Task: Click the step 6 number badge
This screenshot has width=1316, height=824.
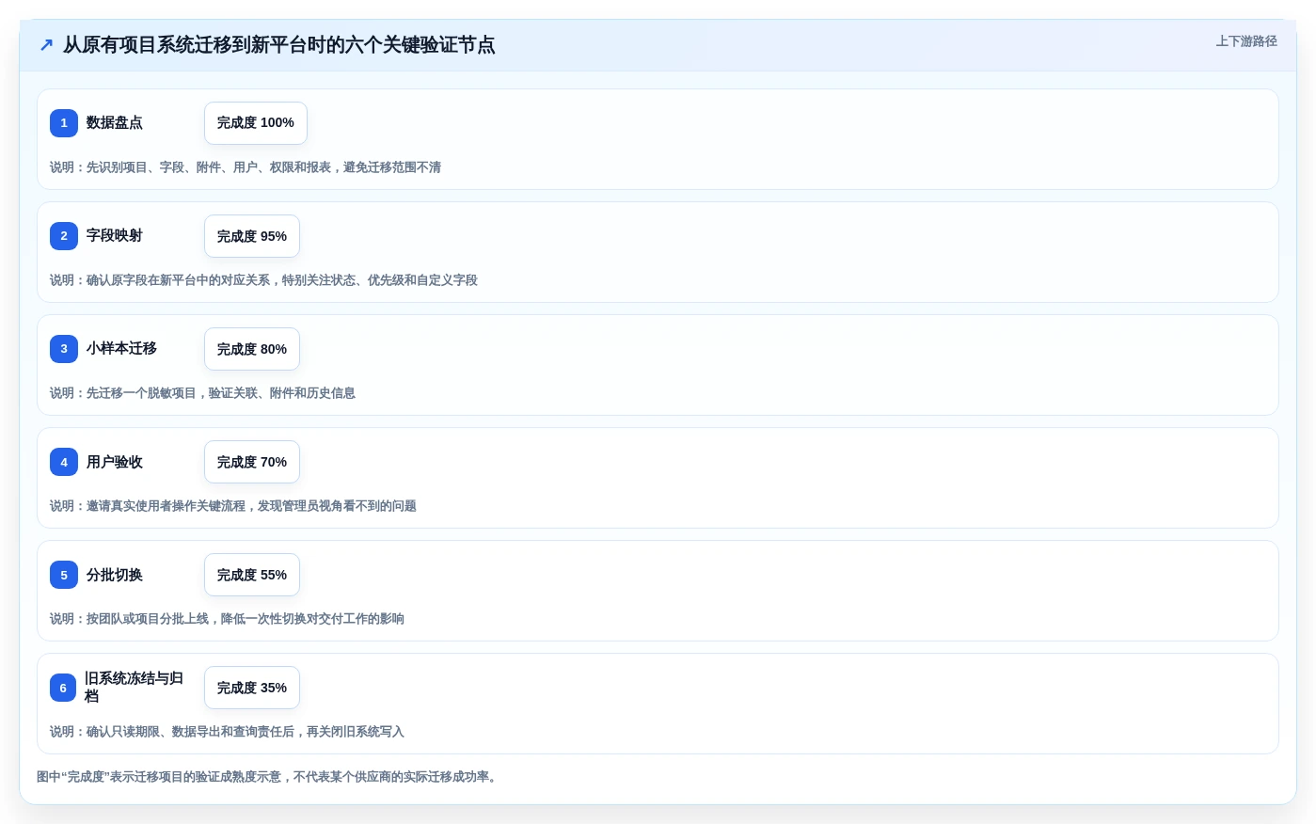Action: pyautogui.click(x=63, y=688)
